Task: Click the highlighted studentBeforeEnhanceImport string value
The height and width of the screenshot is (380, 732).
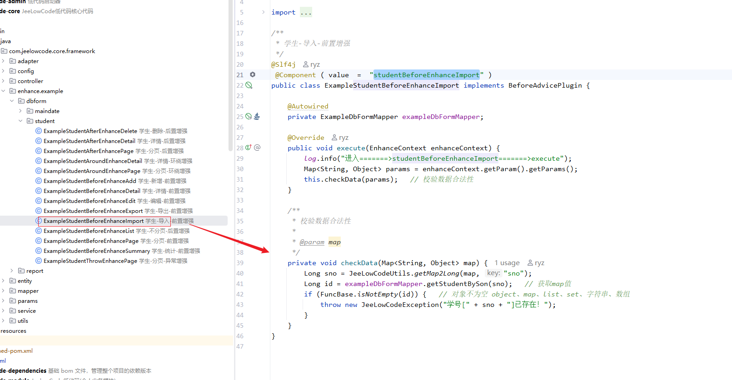Action: click(426, 75)
